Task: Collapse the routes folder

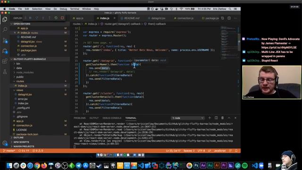Action: click(20, 81)
